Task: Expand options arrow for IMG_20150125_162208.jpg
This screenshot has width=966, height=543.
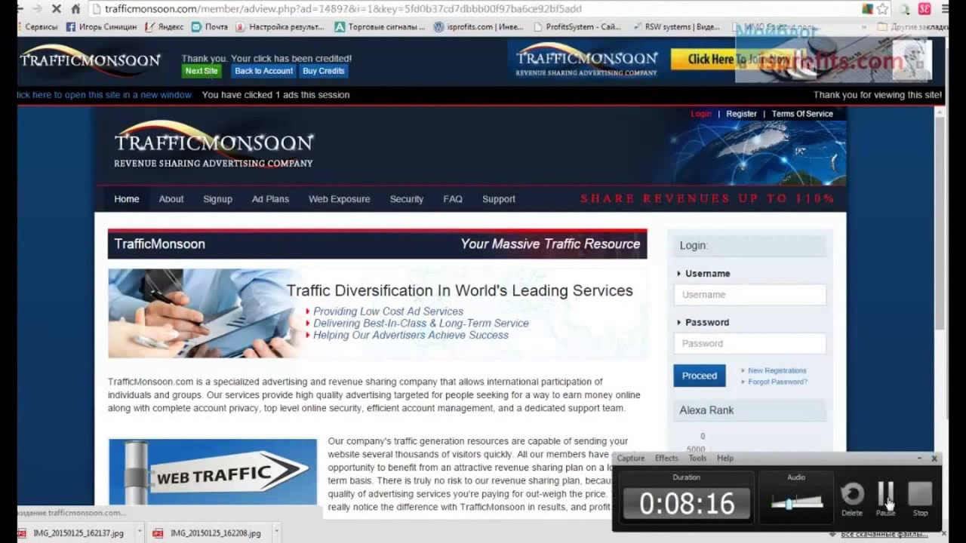Action: (x=277, y=532)
